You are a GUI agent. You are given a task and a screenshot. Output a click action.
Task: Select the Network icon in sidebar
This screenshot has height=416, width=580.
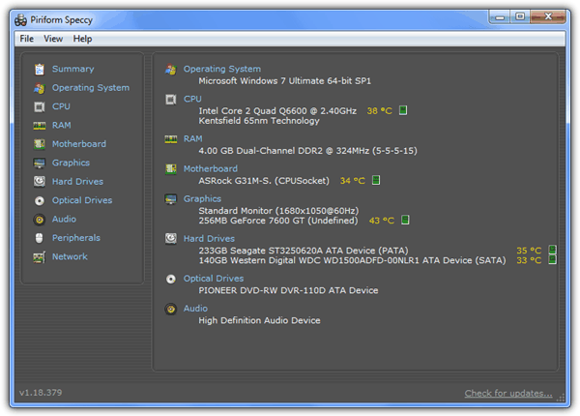[x=40, y=257]
